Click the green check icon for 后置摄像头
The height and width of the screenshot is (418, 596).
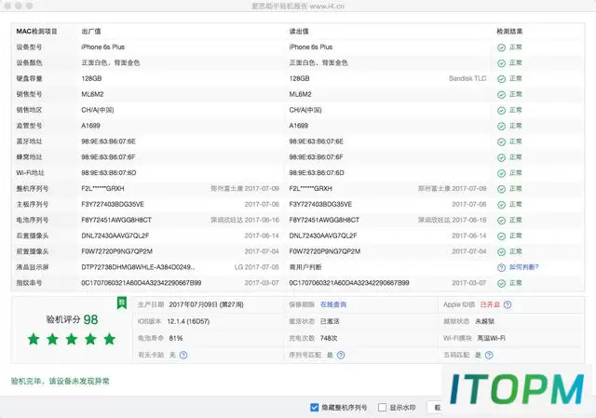click(501, 236)
